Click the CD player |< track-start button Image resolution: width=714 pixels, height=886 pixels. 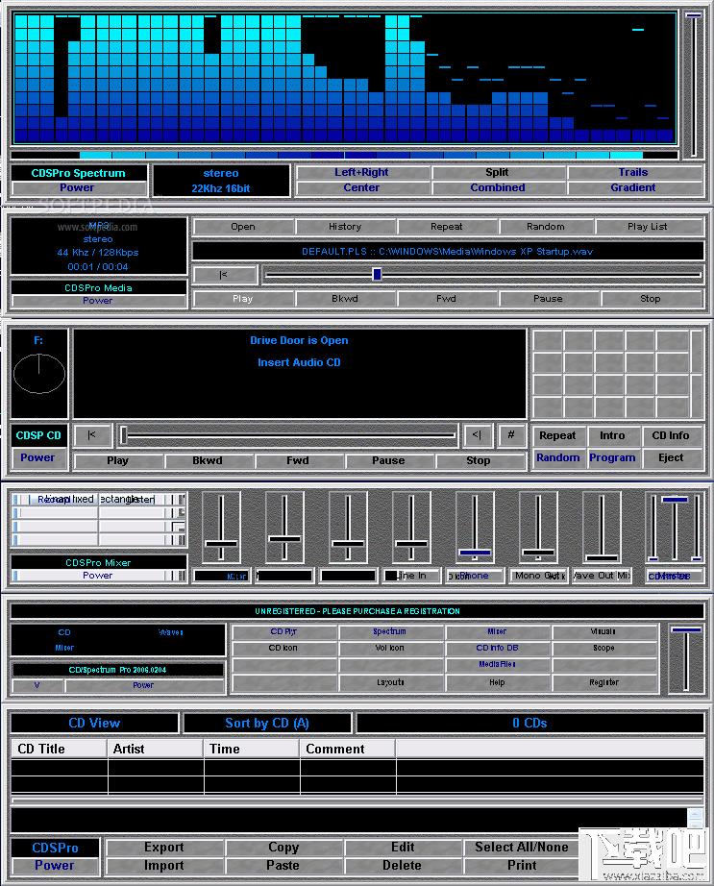click(92, 435)
